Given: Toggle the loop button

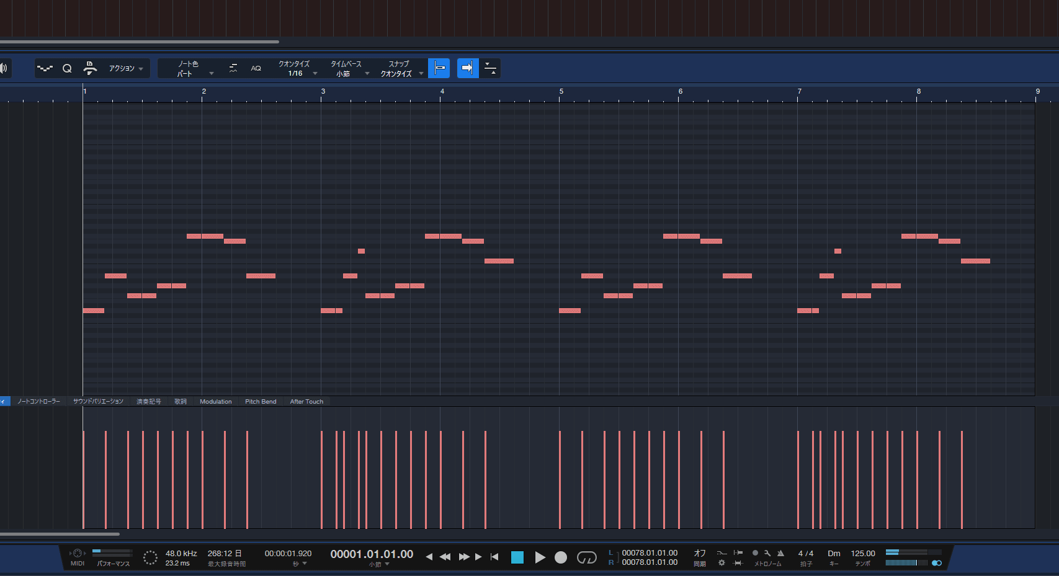Looking at the screenshot, I should coord(586,557).
